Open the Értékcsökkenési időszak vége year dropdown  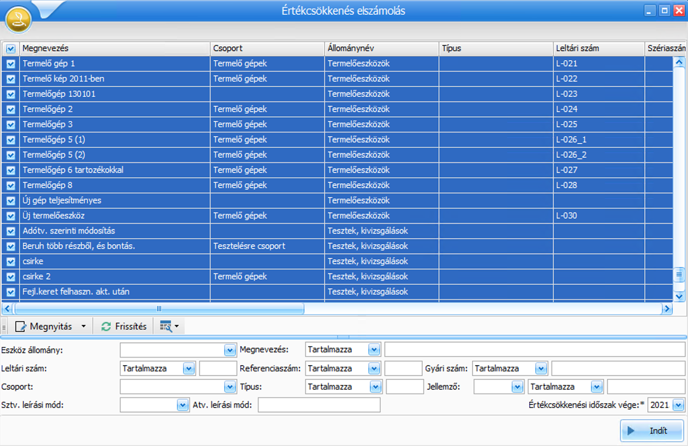click(x=678, y=405)
